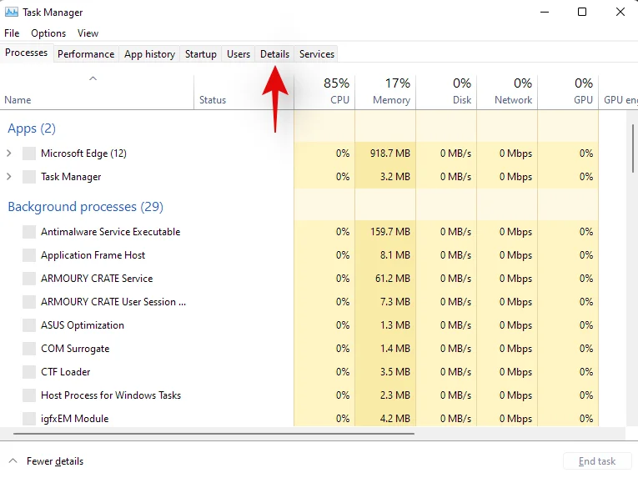Select Host Process for Windows Tasks row
The width and height of the screenshot is (638, 478).
(x=299, y=395)
